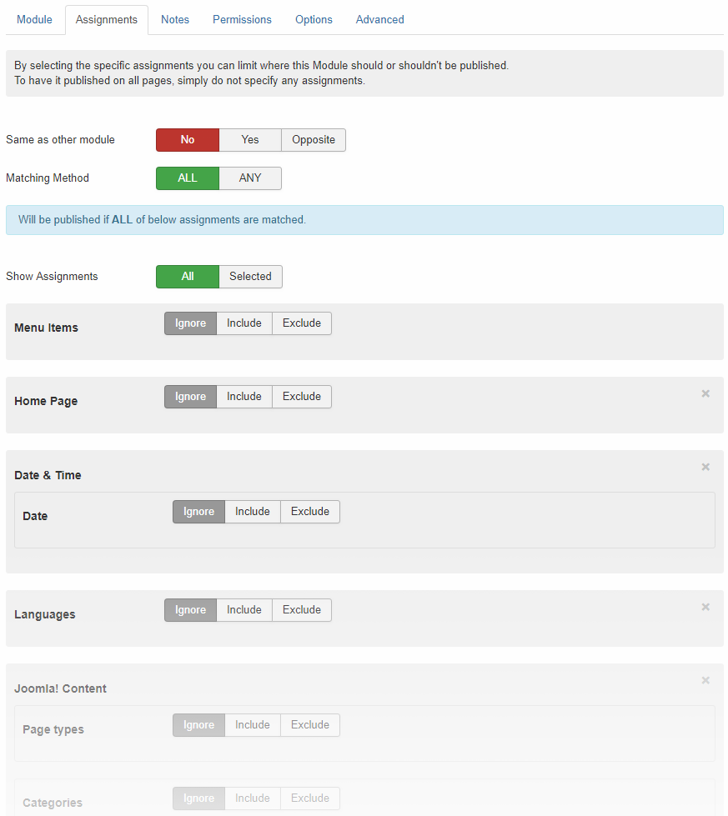Include the Home Page assignment
The image size is (728, 816).
coord(244,397)
